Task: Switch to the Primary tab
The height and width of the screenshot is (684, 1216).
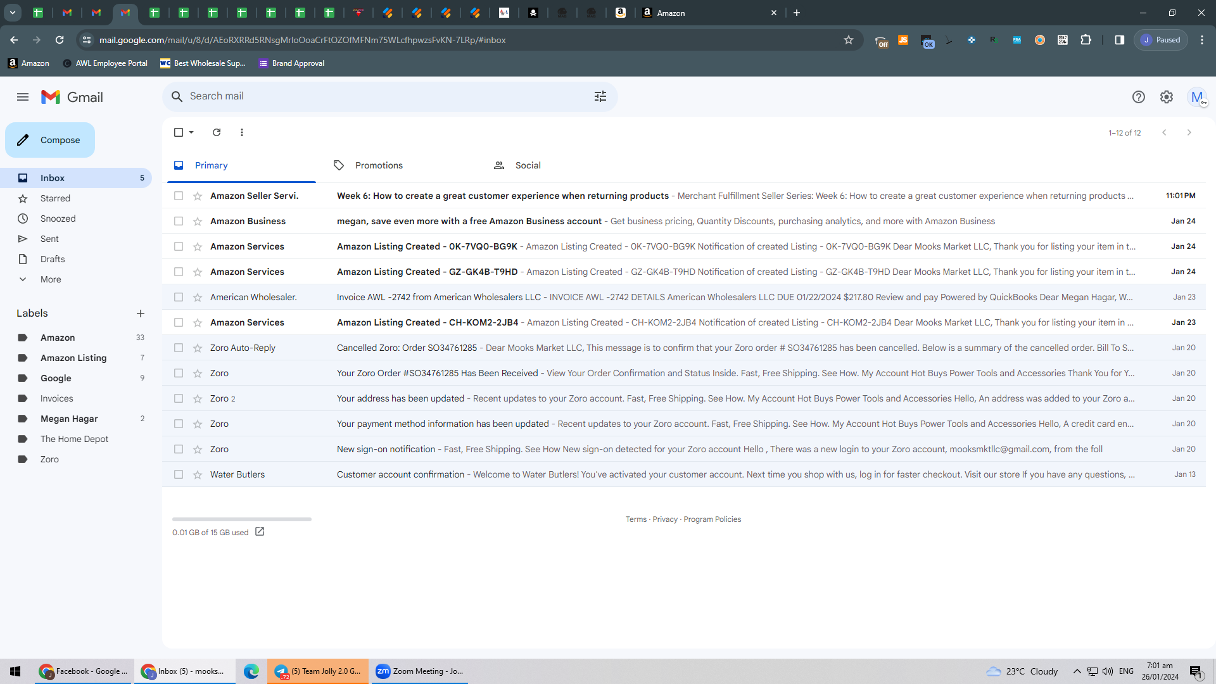Action: pos(241,165)
